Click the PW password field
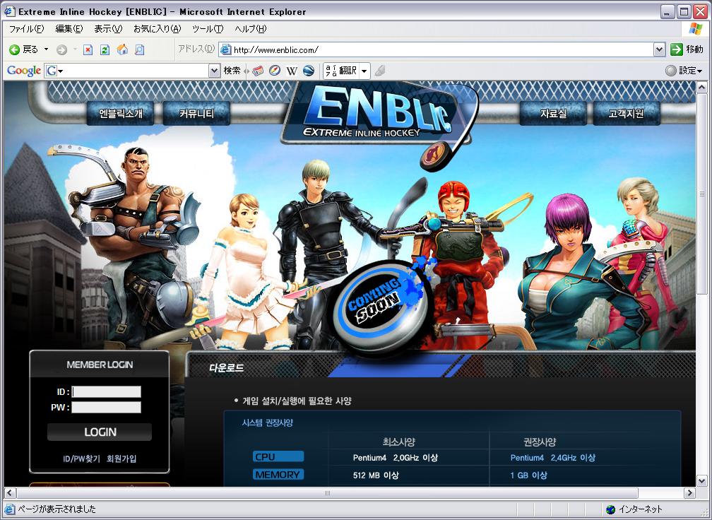This screenshot has width=712, height=520. 107,407
